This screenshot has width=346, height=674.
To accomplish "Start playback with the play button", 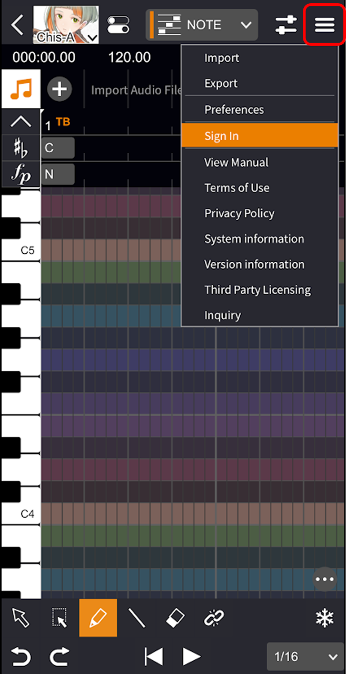I will (191, 657).
